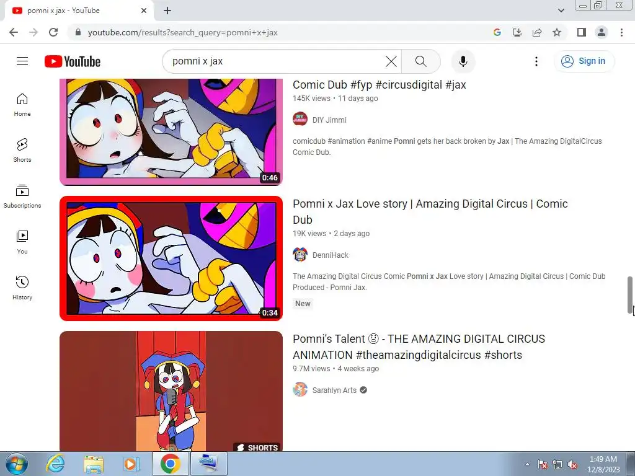This screenshot has width=635, height=476.
Task: Click browser back arrow
Action: pyautogui.click(x=14, y=32)
